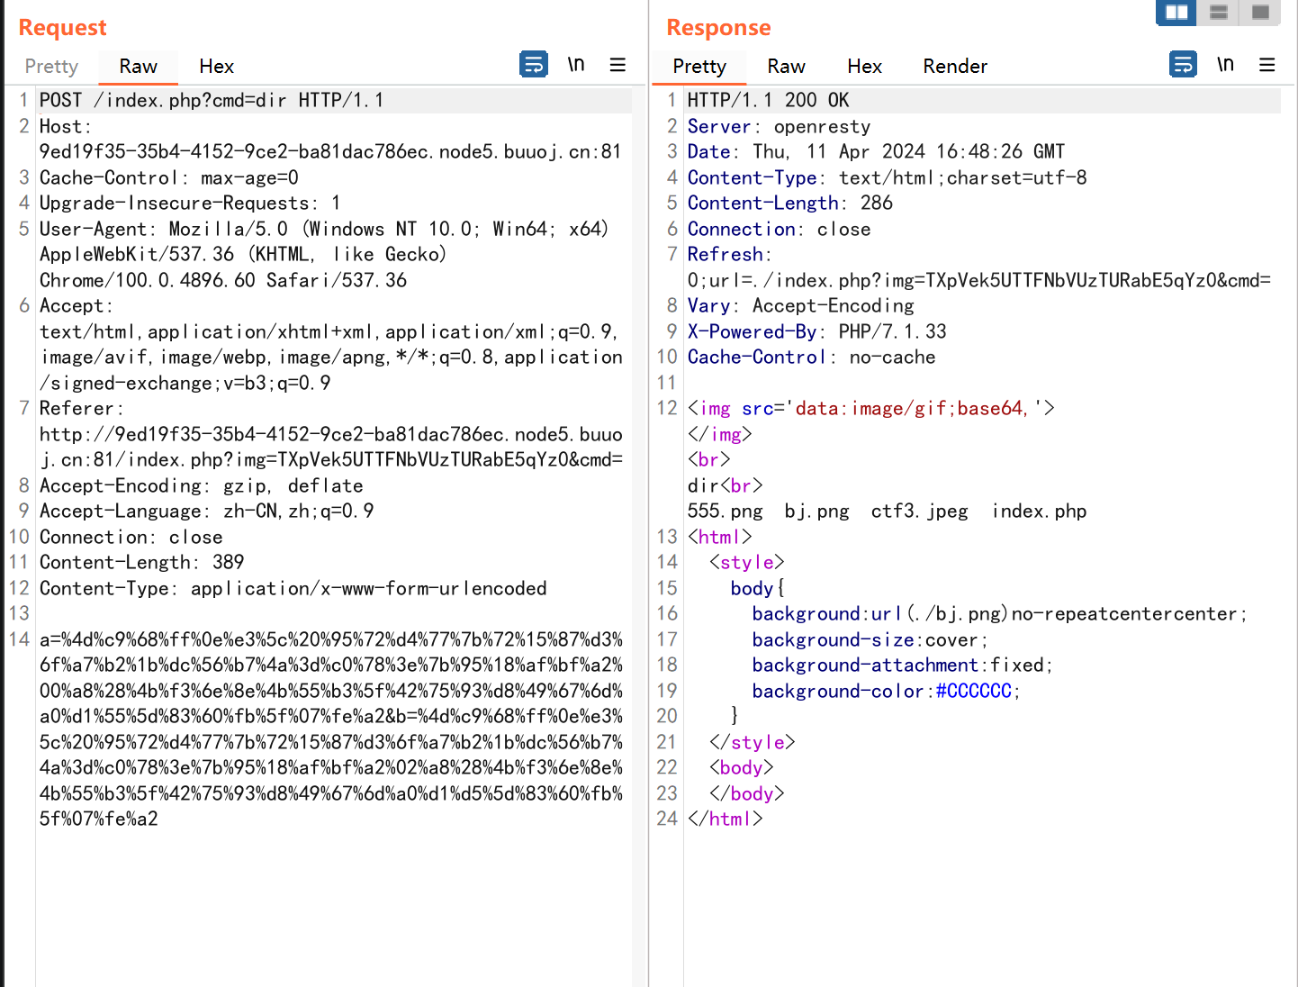Click the Content-Length: 286 header
The height and width of the screenshot is (987, 1298).
point(790,203)
